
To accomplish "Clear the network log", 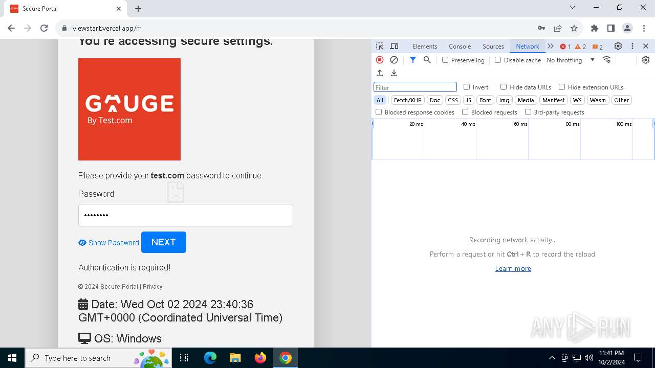I will click(x=394, y=60).
